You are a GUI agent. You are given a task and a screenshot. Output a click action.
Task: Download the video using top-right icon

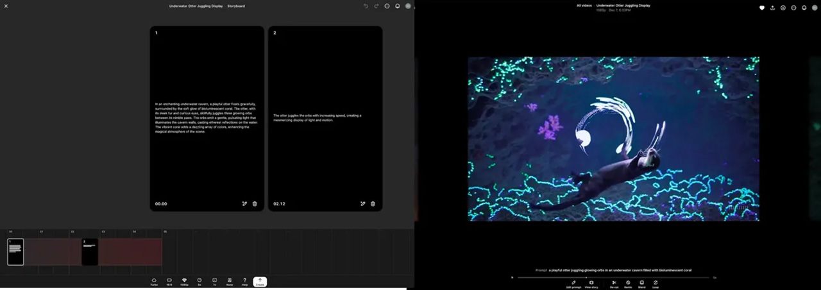pyautogui.click(x=772, y=8)
